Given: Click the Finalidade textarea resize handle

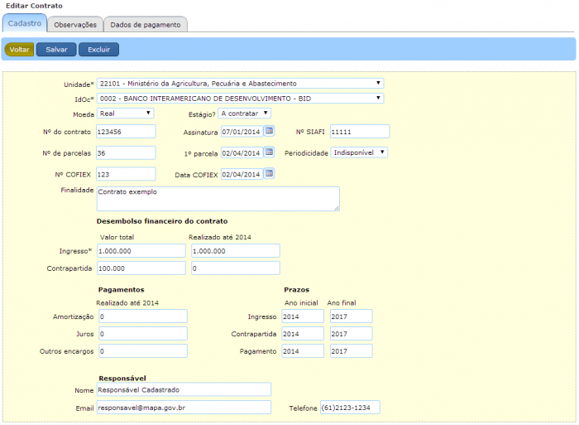Looking at the screenshot, I should tap(337, 208).
